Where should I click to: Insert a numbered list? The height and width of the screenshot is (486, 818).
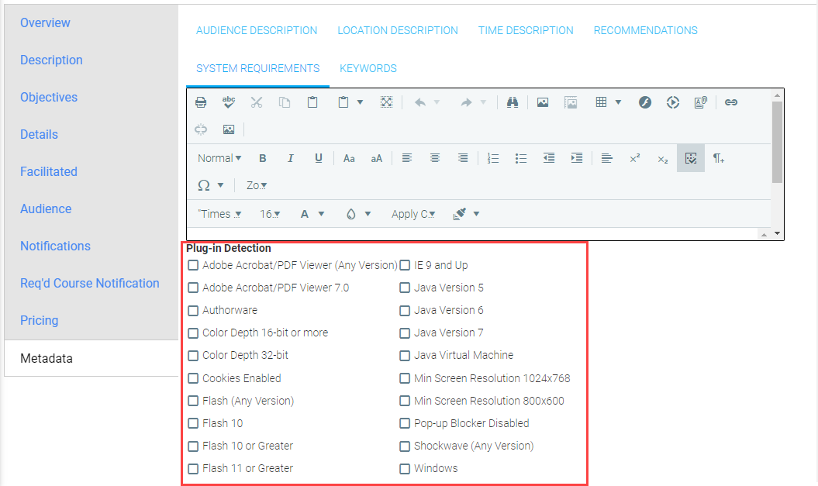click(493, 158)
